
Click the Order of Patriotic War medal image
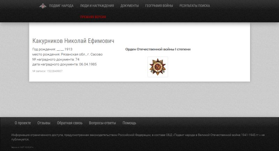click(x=158, y=67)
